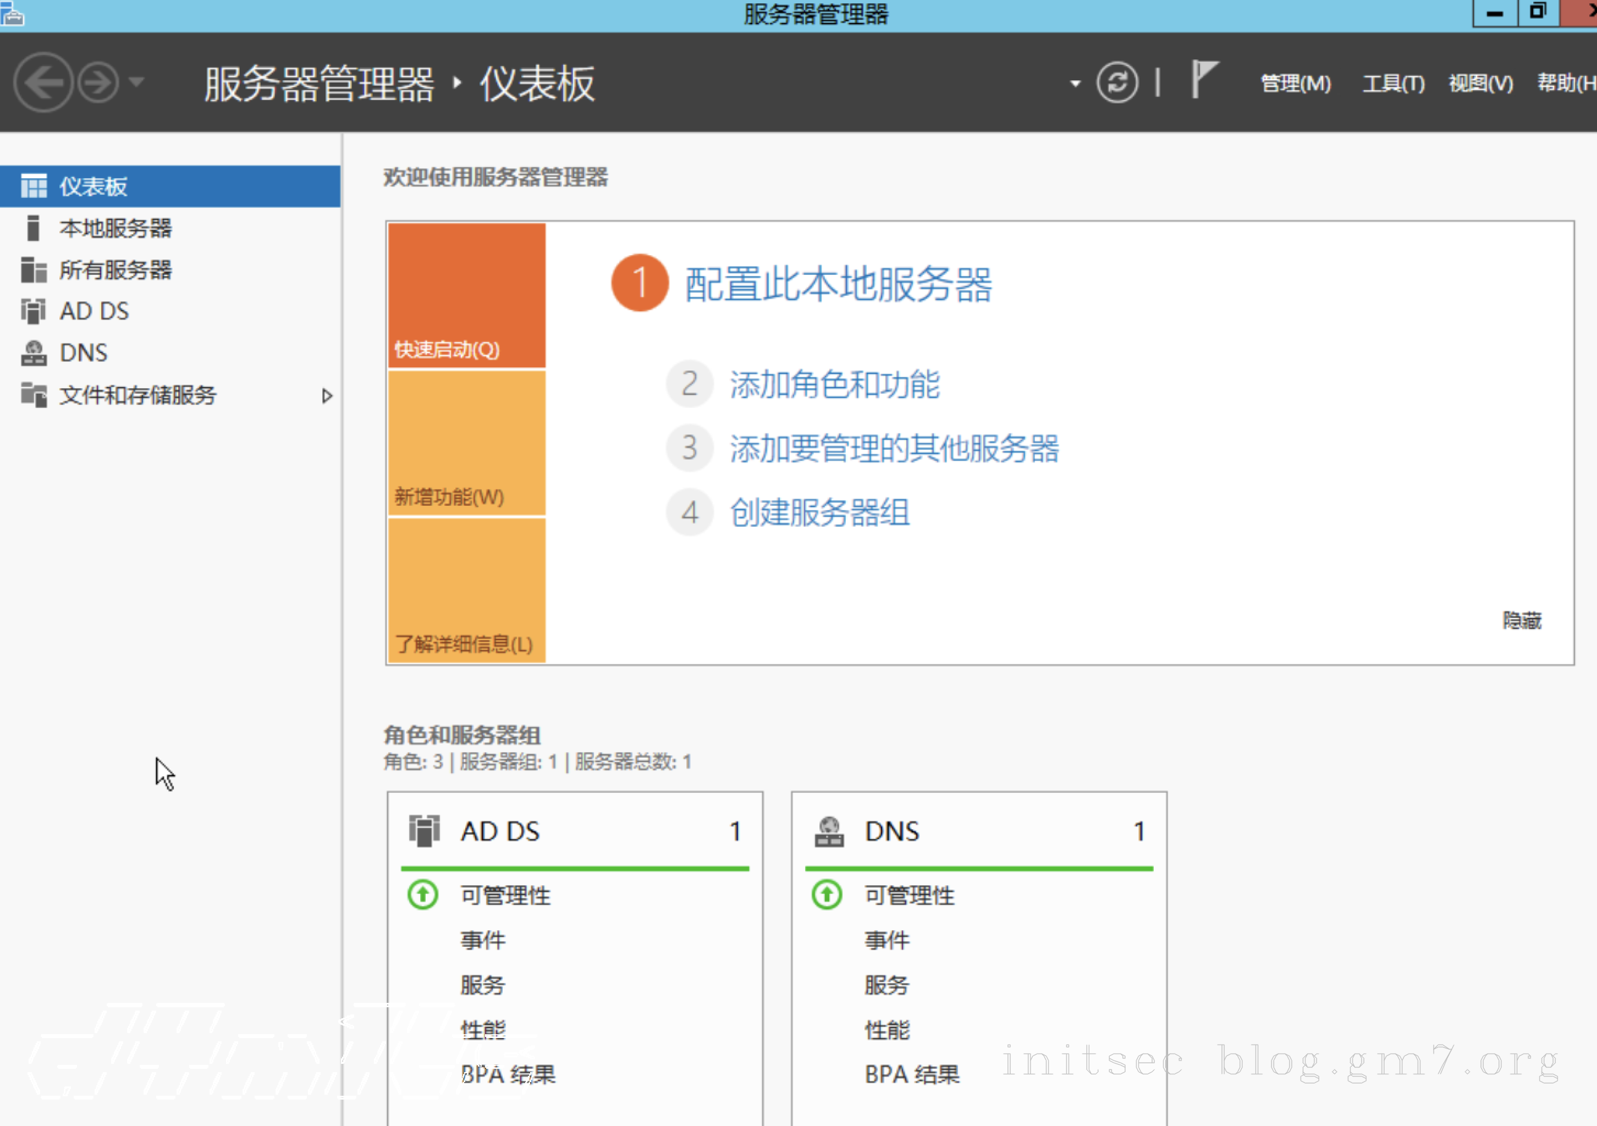
Task: Select the 新增功能(W) orange tile
Action: pyautogui.click(x=467, y=443)
